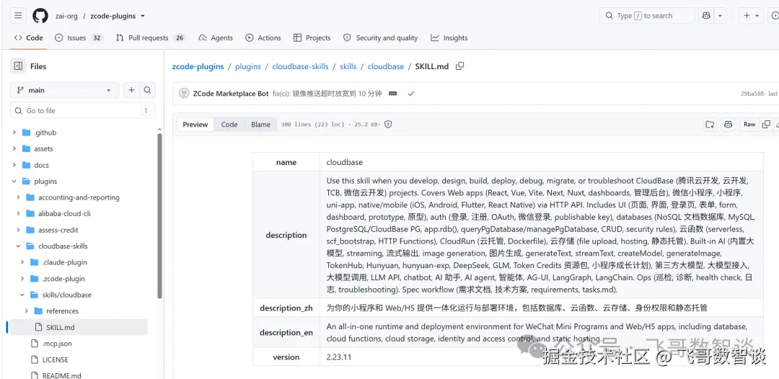Image resolution: width=779 pixels, height=379 pixels.
Task: Open the hamburger navigation menu
Action: pyautogui.click(x=18, y=16)
